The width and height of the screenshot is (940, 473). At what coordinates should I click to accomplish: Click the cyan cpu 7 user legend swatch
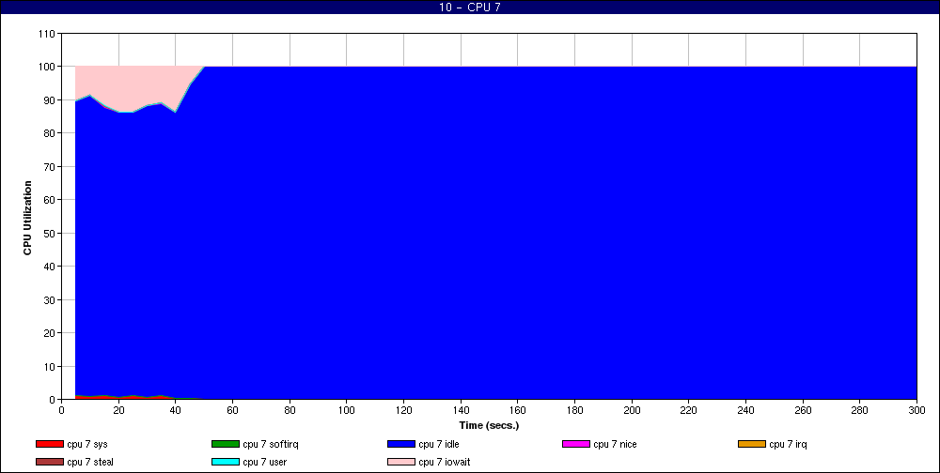pyautogui.click(x=226, y=463)
